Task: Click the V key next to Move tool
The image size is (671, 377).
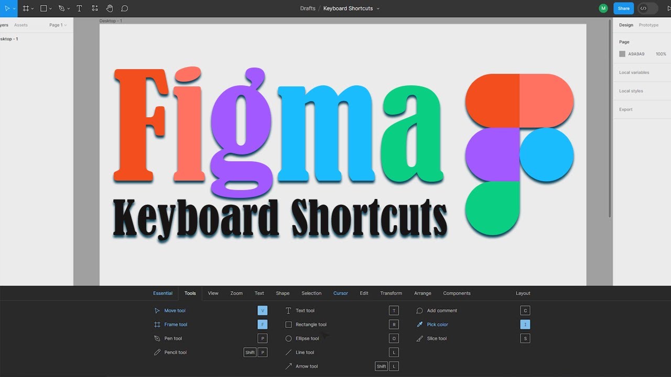Action: coord(263,311)
